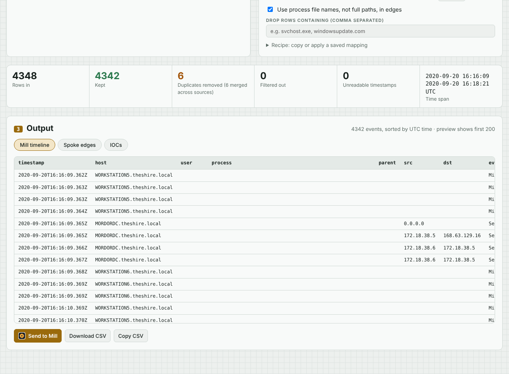
Task: Click the Filtered out label
Action: [x=273, y=85]
